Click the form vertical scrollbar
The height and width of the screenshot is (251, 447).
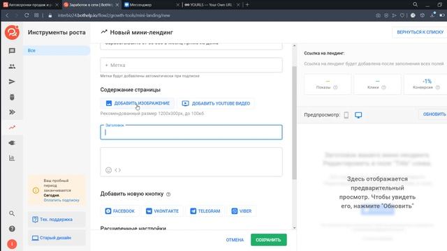pos(295,123)
